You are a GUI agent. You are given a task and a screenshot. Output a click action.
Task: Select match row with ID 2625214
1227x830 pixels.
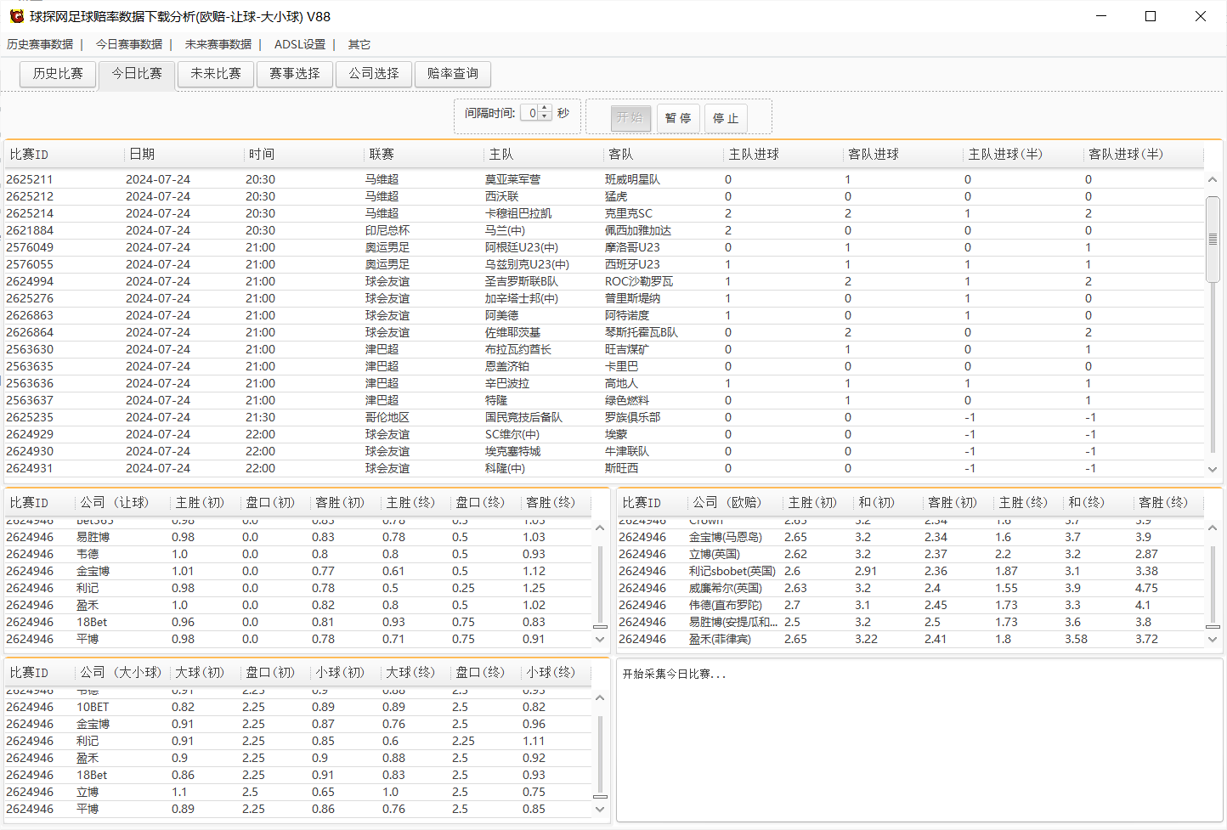(604, 213)
